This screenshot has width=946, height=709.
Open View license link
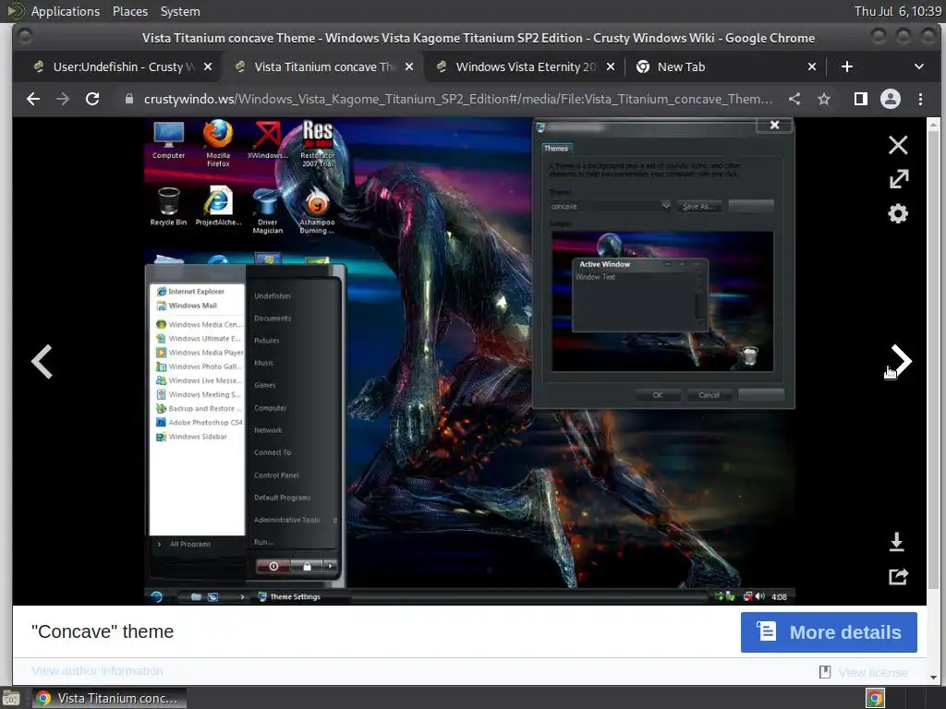click(x=873, y=672)
